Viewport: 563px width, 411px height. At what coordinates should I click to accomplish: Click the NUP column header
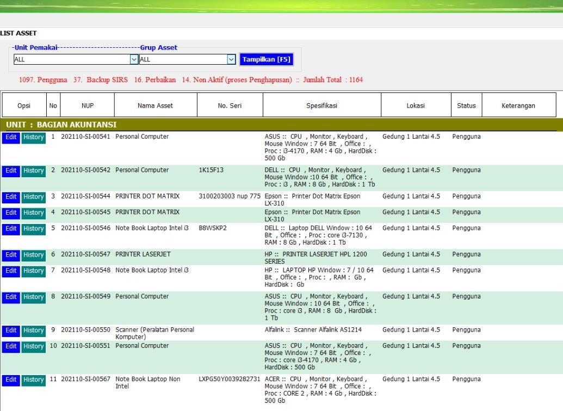(x=87, y=105)
